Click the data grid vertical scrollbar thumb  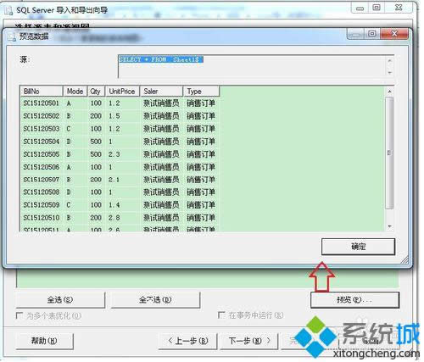coord(390,153)
